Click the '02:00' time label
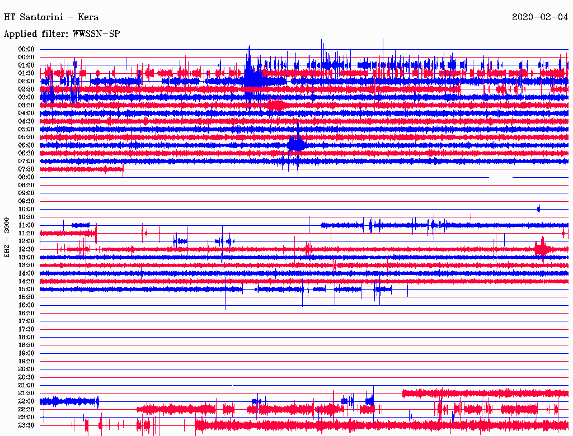This screenshot has width=573, height=436. [26, 82]
